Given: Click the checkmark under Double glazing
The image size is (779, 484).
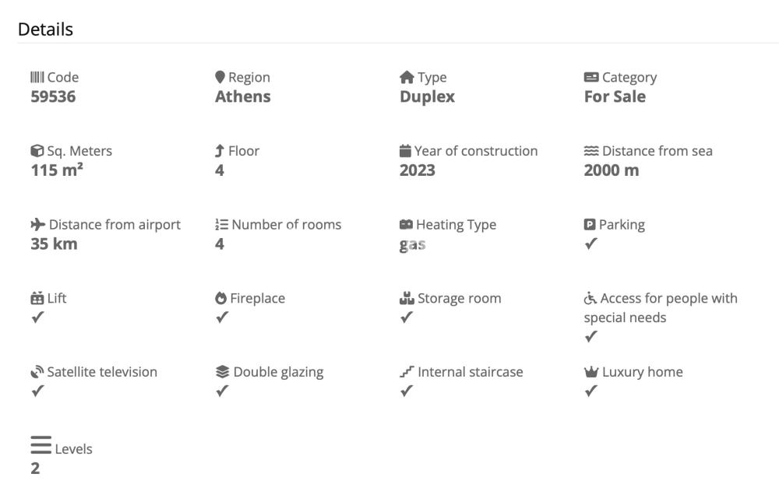Looking at the screenshot, I should click(222, 391).
